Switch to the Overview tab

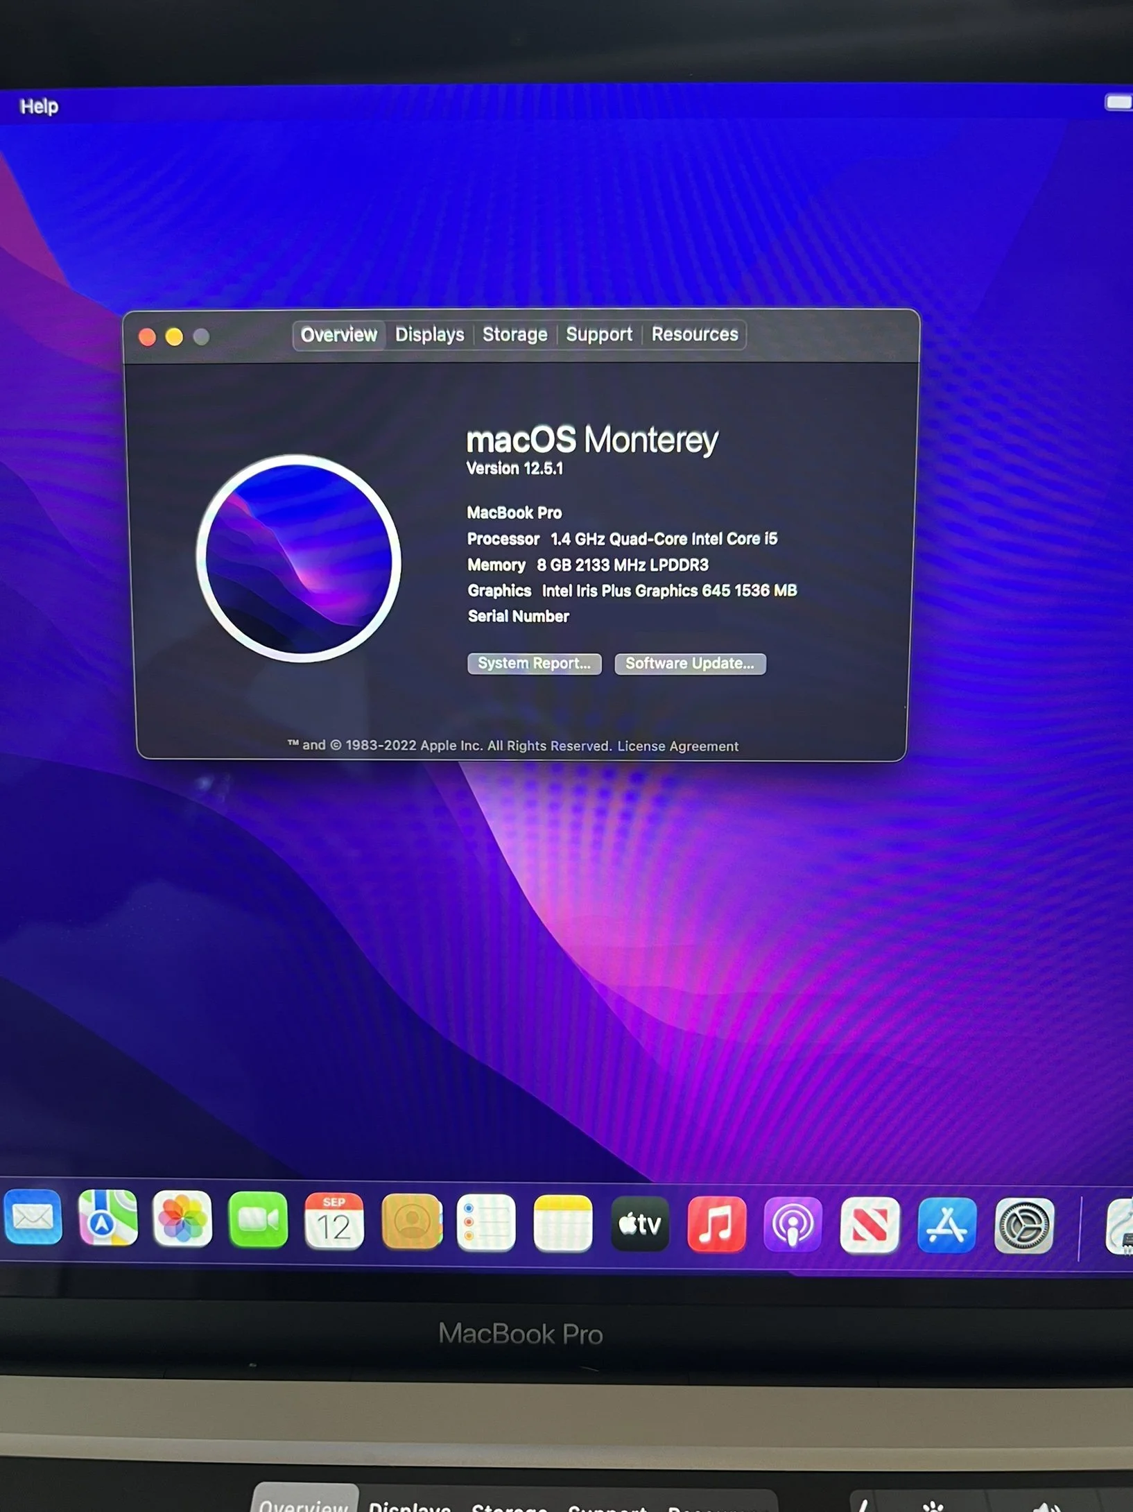coord(338,335)
